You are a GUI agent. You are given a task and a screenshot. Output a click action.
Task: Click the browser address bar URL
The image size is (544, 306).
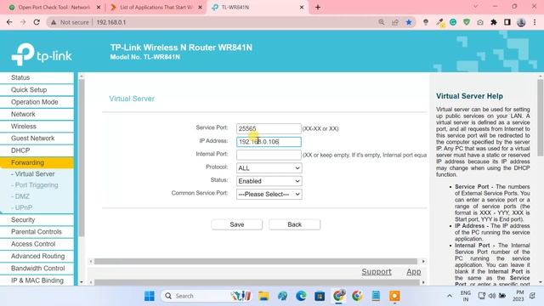(x=111, y=22)
